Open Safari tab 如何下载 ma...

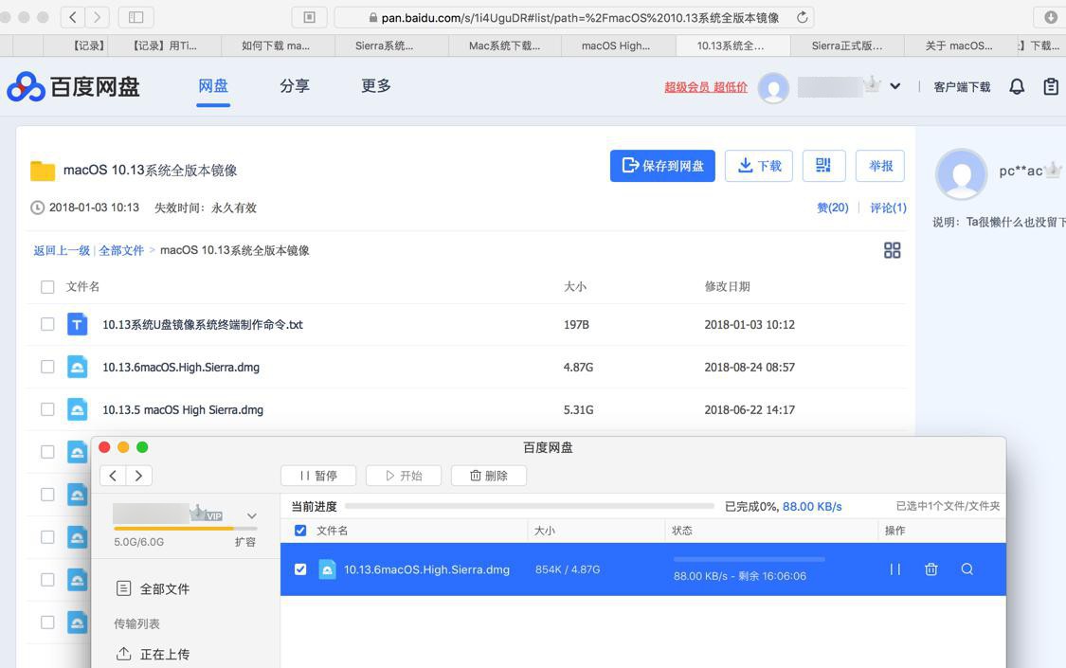pyautogui.click(x=278, y=45)
